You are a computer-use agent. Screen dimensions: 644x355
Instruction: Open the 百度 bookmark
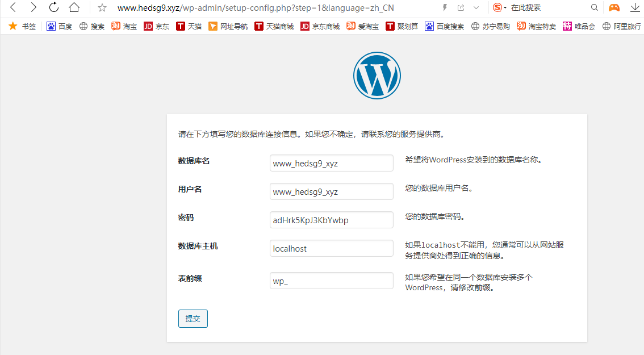tap(59, 26)
